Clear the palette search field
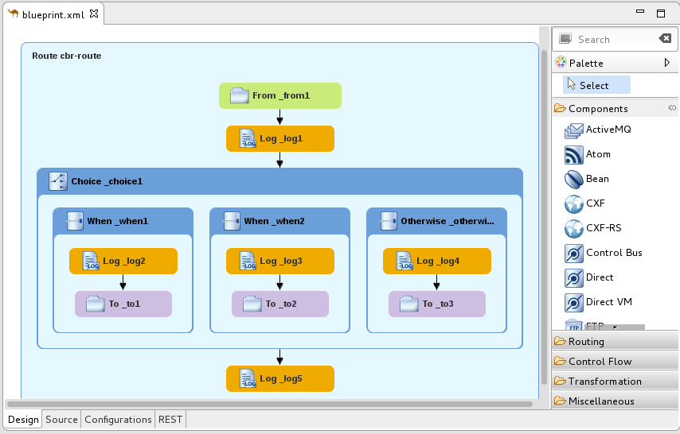680x434 pixels. [665, 39]
